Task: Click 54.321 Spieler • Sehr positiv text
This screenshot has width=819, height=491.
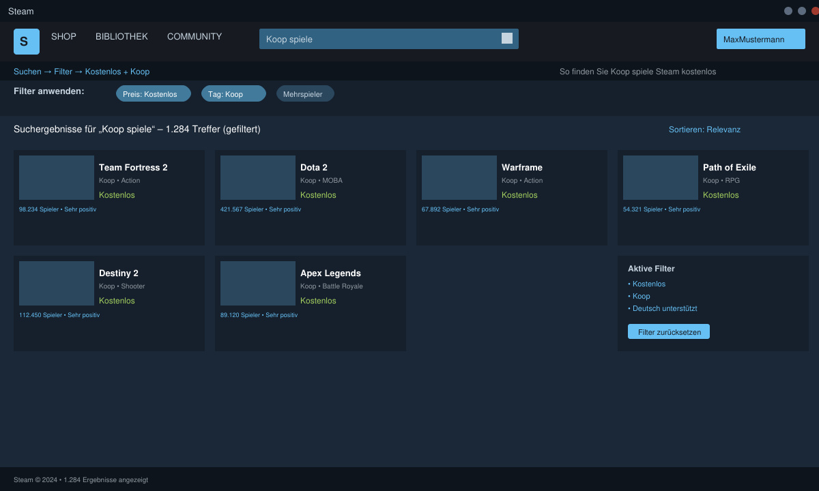Action: coord(661,209)
